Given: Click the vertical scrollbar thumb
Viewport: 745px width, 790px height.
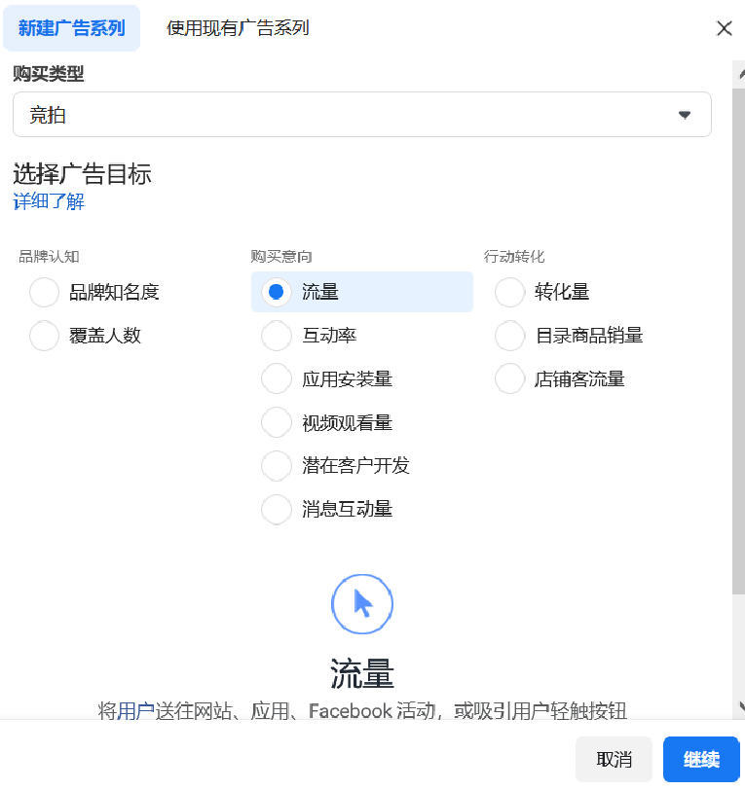Looking at the screenshot, I should click(738, 341).
